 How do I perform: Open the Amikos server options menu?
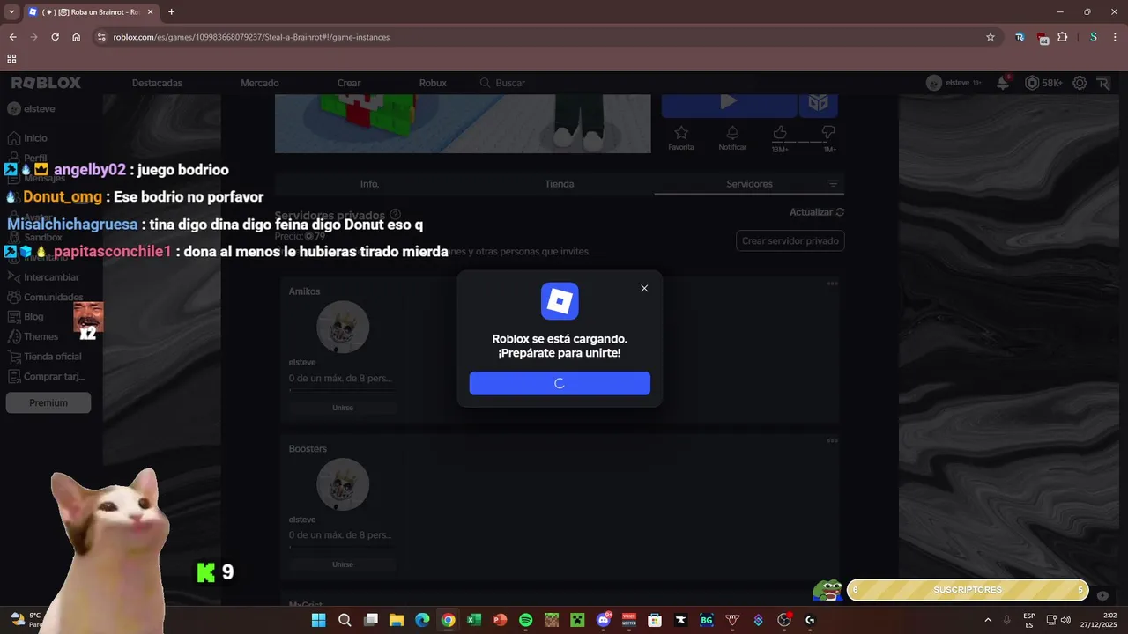pos(832,284)
